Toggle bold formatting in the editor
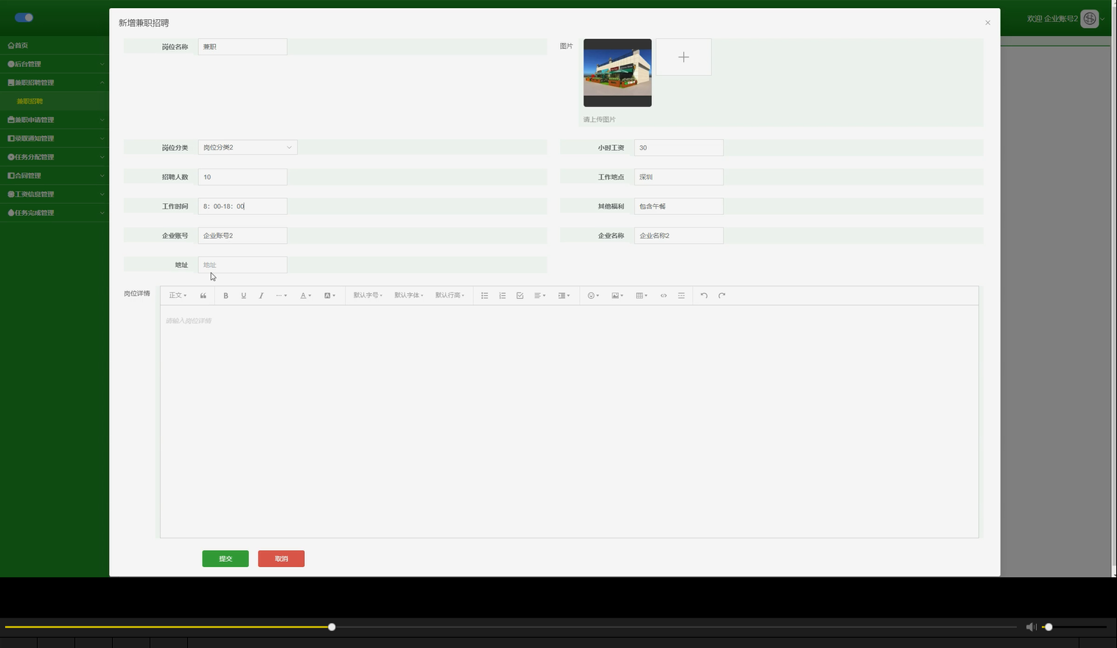 (x=225, y=295)
